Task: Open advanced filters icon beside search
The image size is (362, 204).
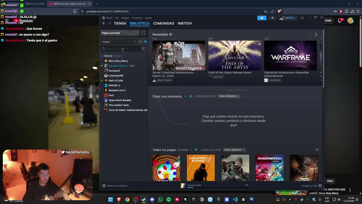Action: 143,49
